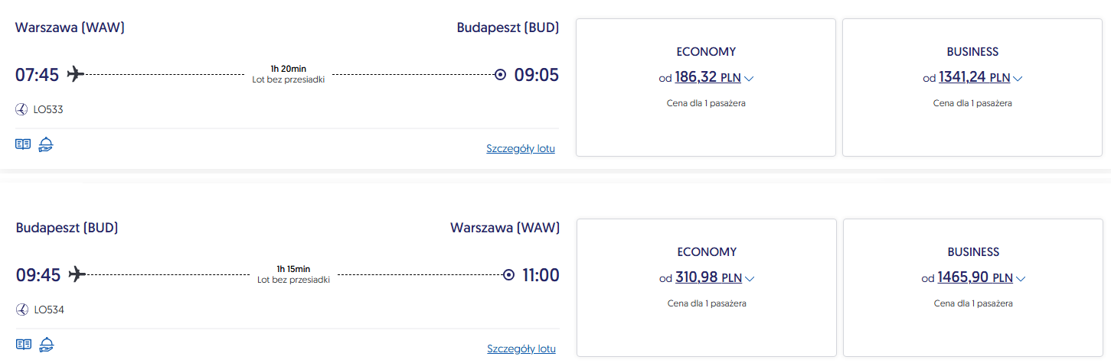
Task: Click the meal service icon under flight LO533
Action: click(47, 144)
